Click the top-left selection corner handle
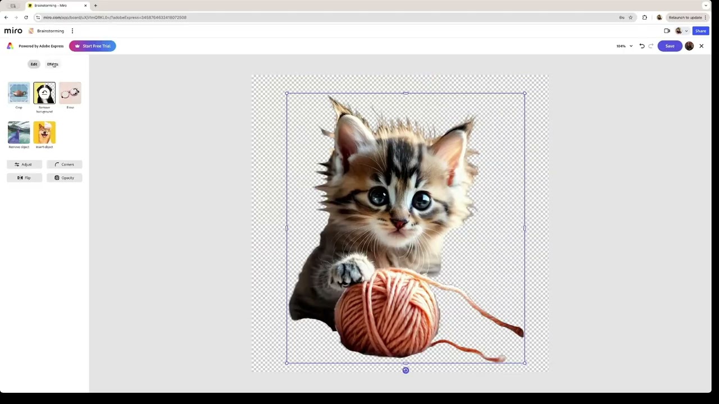This screenshot has width=719, height=404. (x=287, y=94)
